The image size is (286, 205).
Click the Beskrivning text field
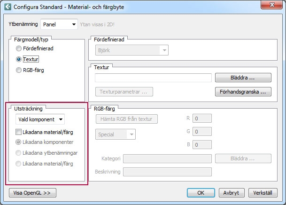[167, 172]
